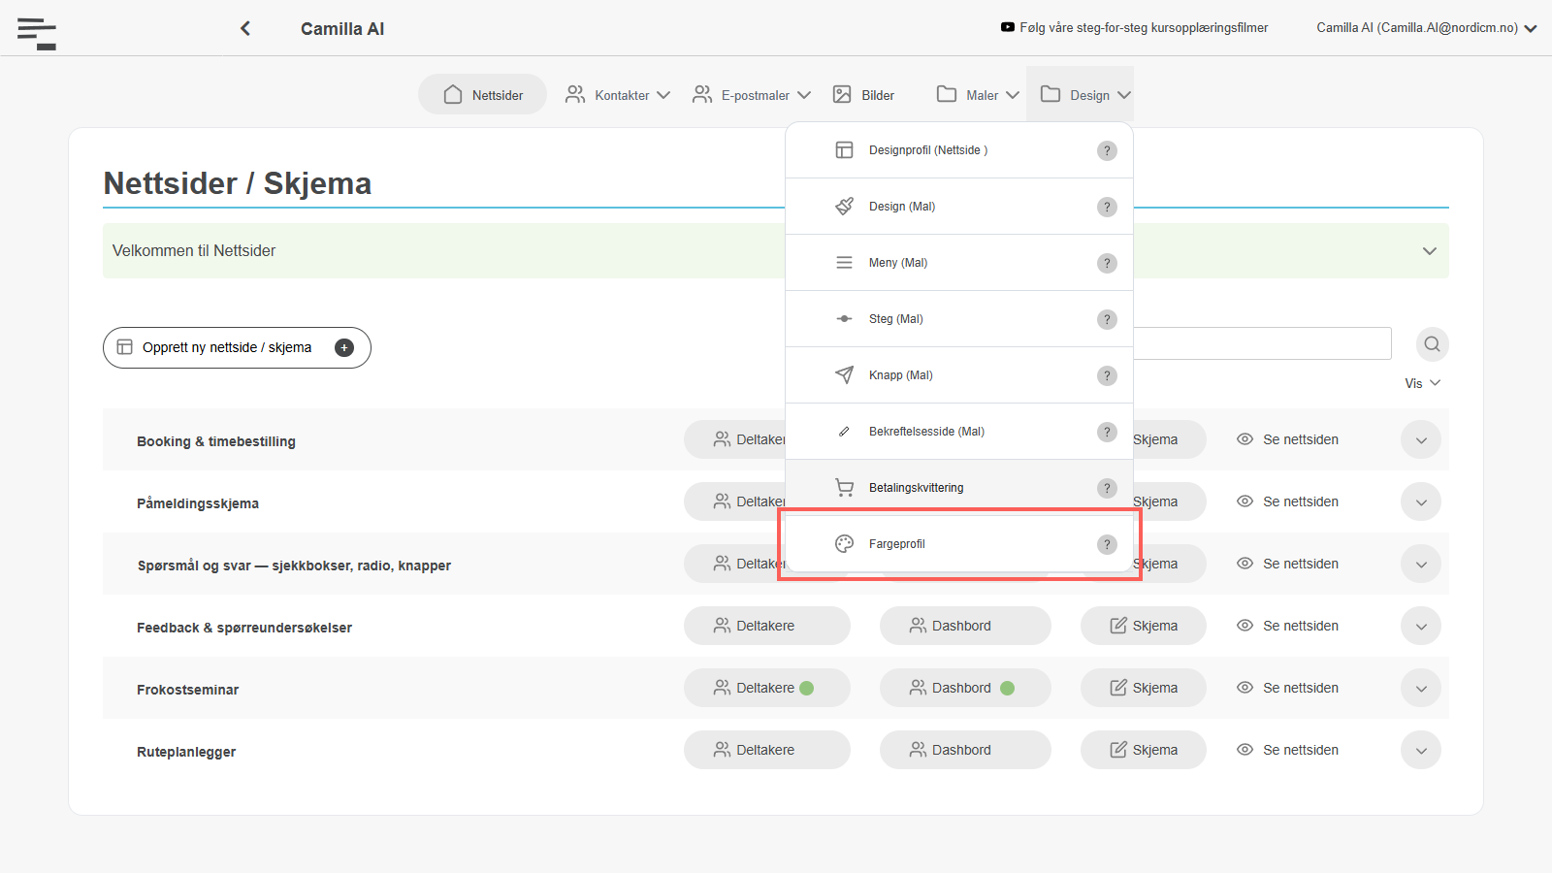This screenshot has width=1552, height=873.
Task: Expand the Spørsmål og svar row chevron
Action: pyautogui.click(x=1421, y=564)
